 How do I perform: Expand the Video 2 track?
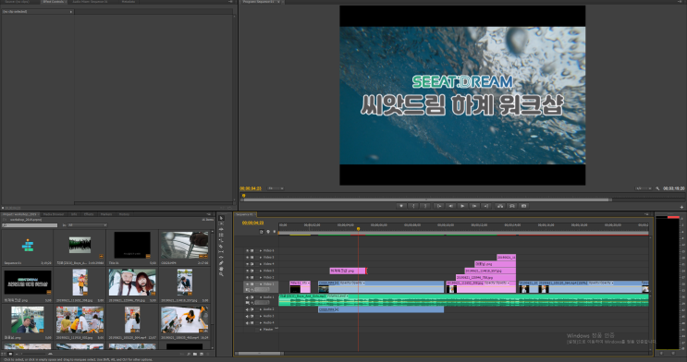261,277
